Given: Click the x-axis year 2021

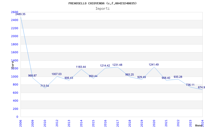Looking at the screenshot, I should (166, 123).
